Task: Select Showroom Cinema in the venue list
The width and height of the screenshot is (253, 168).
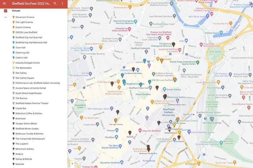Action: [x=25, y=17]
